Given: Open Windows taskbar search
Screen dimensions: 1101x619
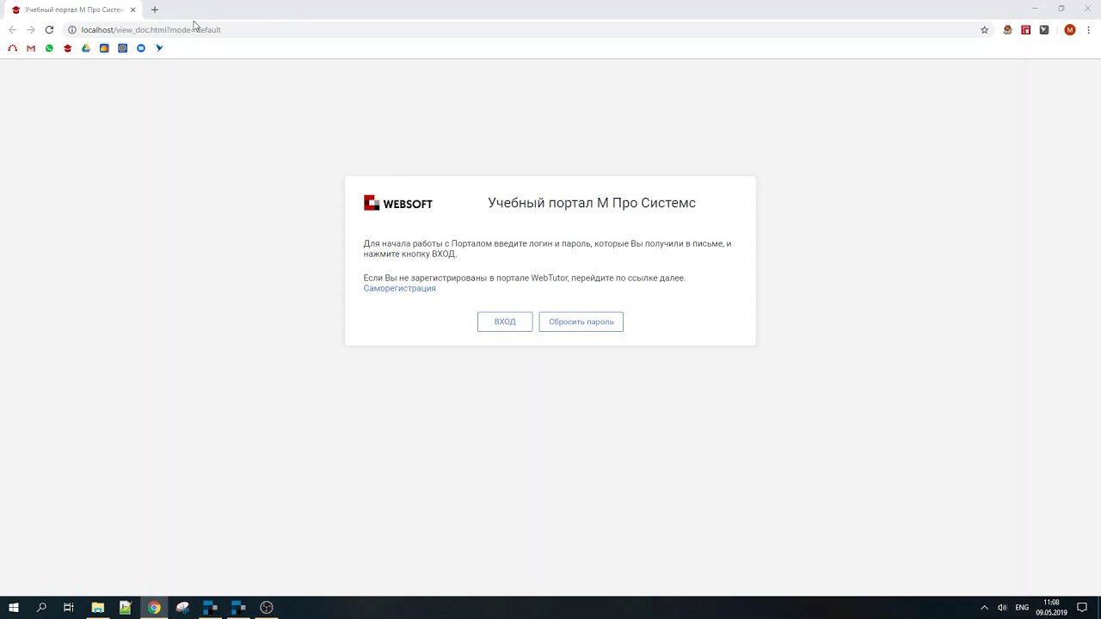Looking at the screenshot, I should (x=41, y=607).
